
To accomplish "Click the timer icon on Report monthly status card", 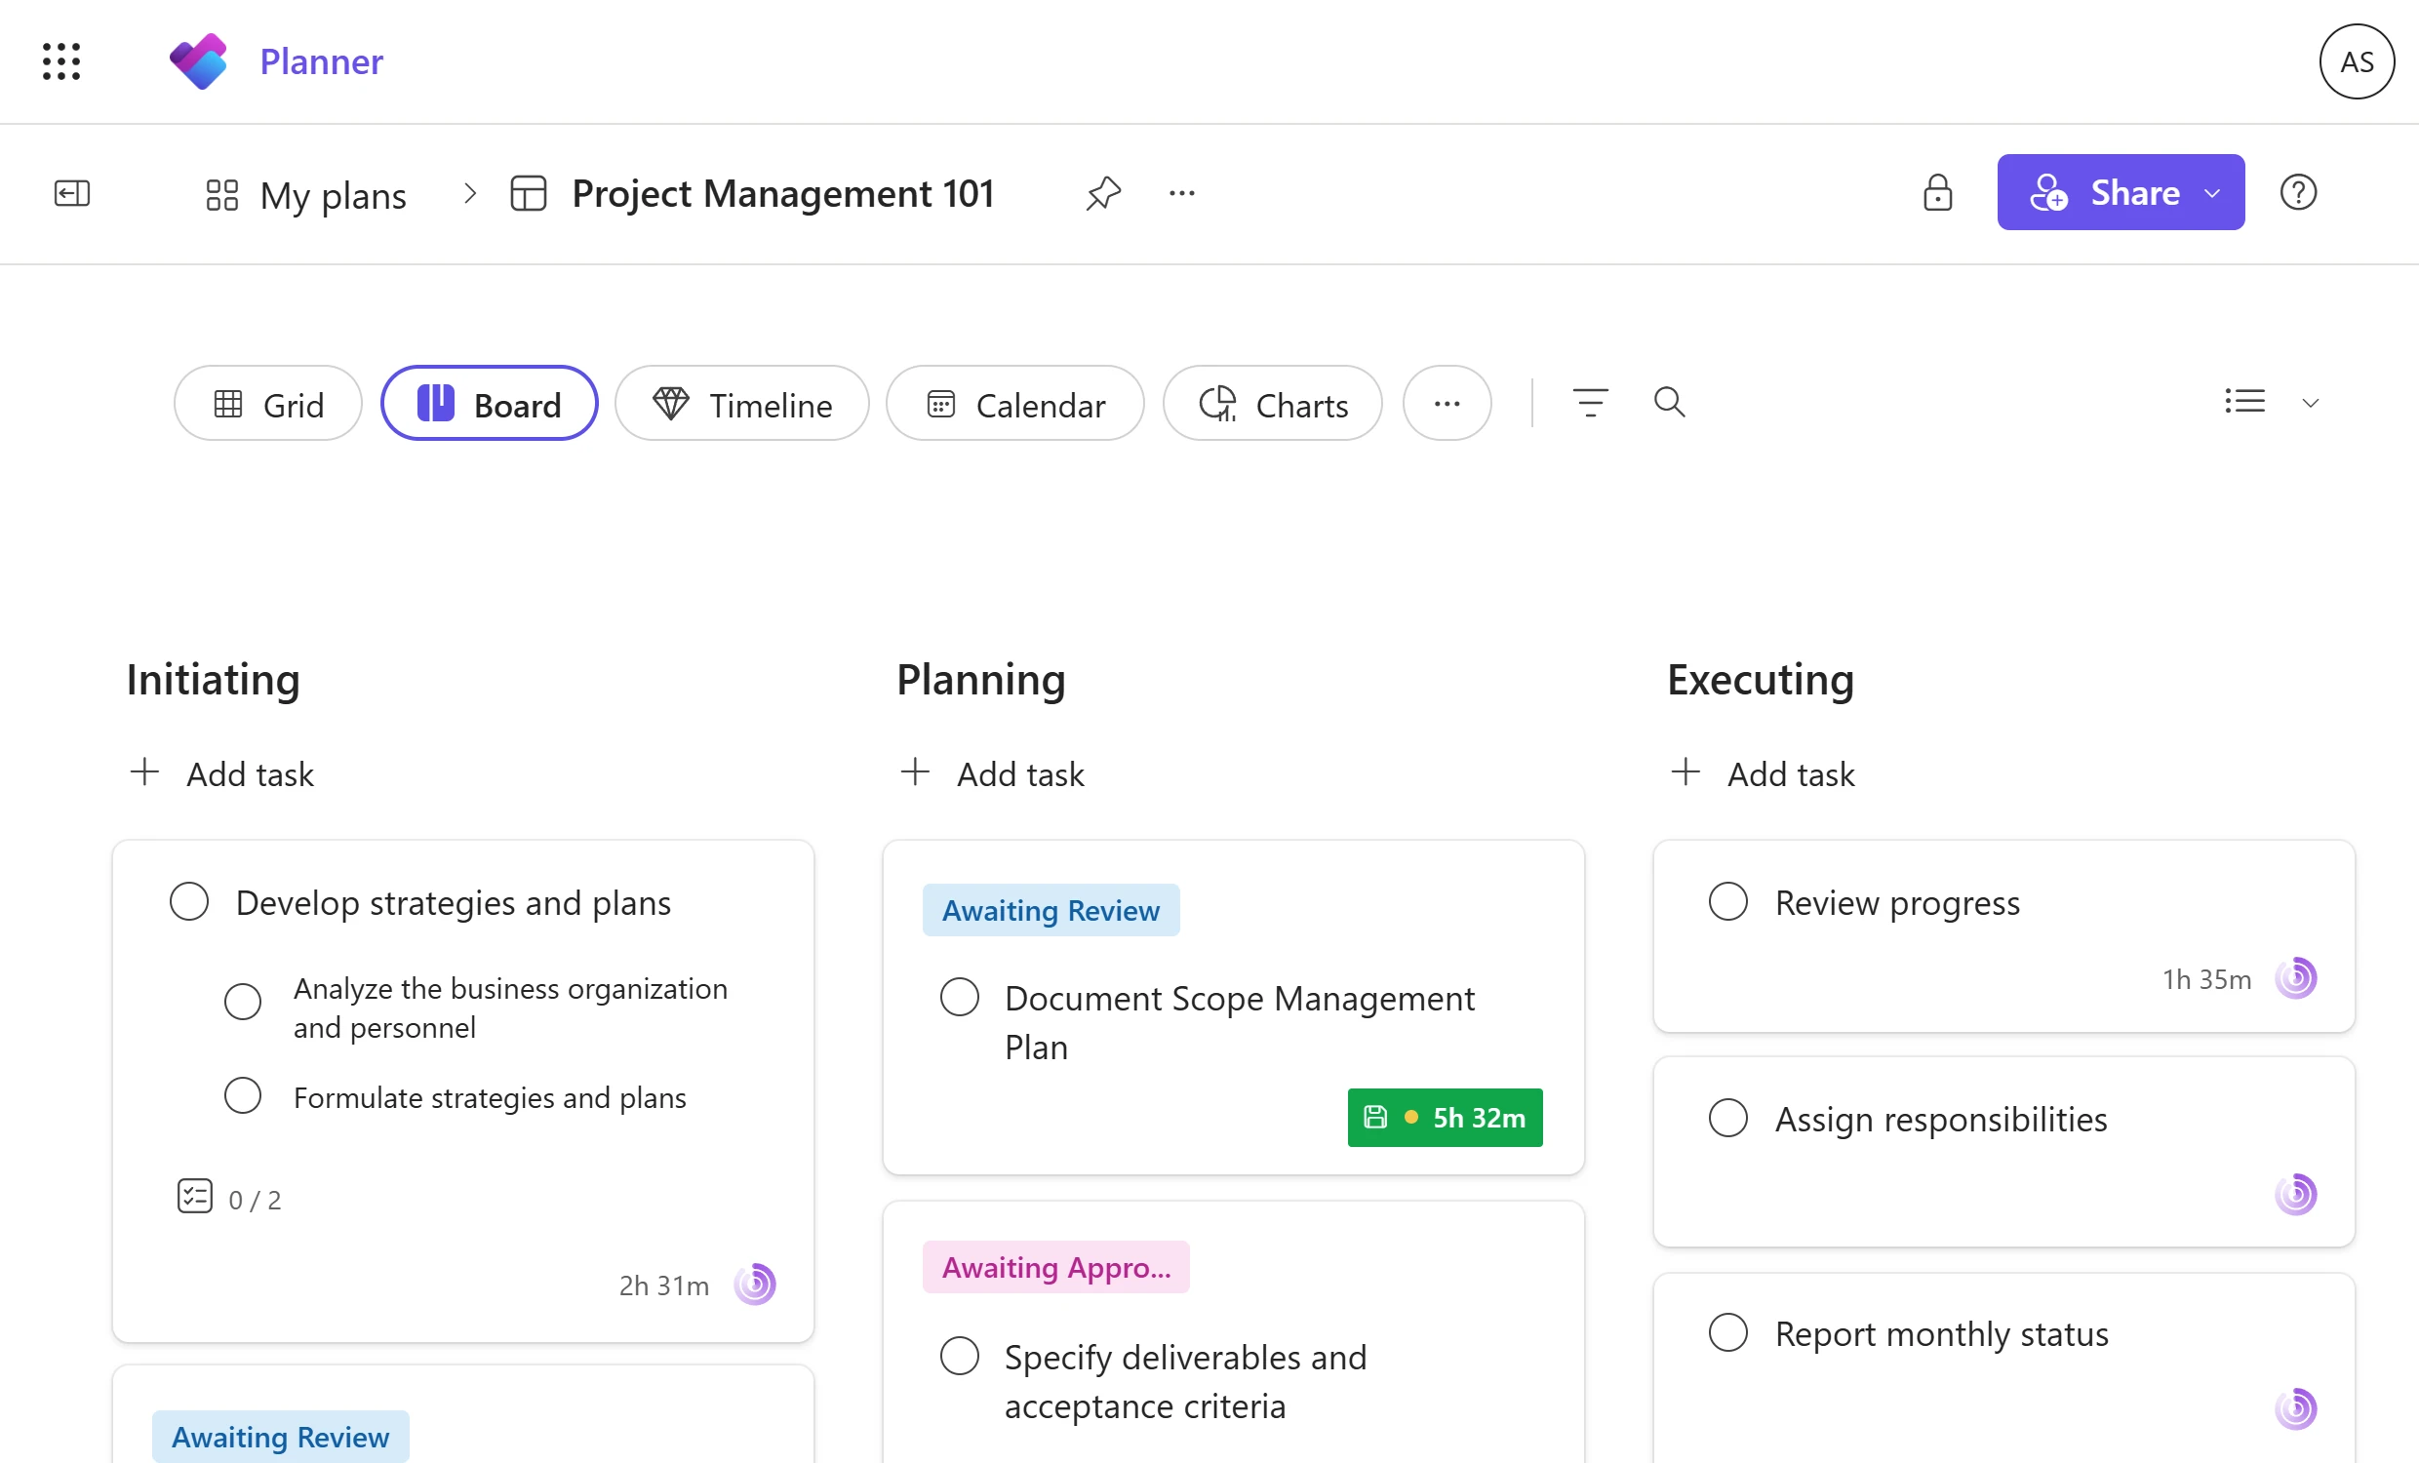I will tap(2296, 1409).
